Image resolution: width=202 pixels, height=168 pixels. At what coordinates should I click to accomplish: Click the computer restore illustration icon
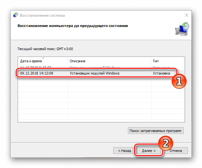click(x=182, y=29)
